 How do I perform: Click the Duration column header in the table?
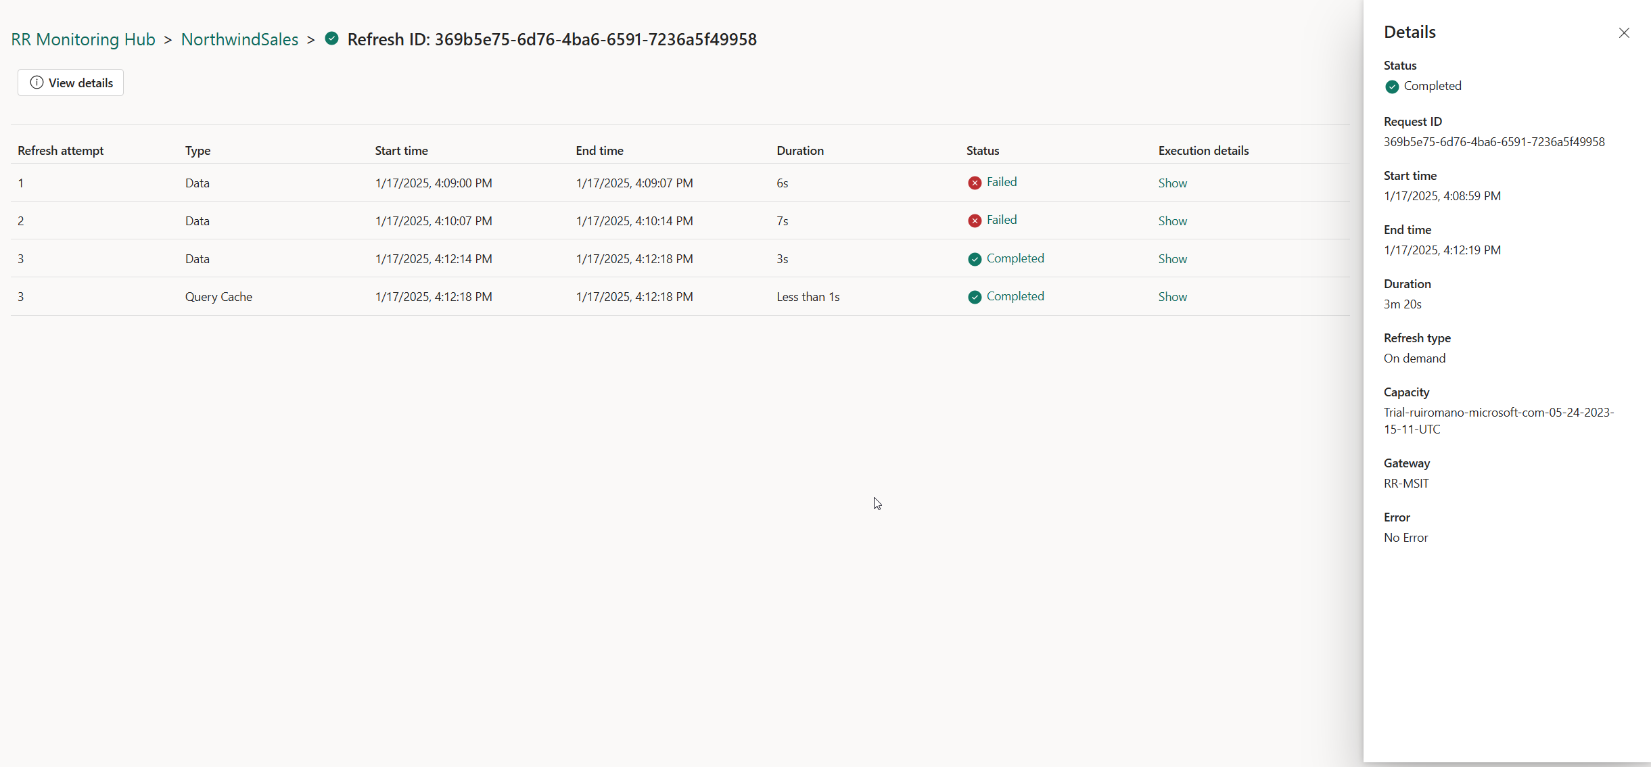[800, 150]
